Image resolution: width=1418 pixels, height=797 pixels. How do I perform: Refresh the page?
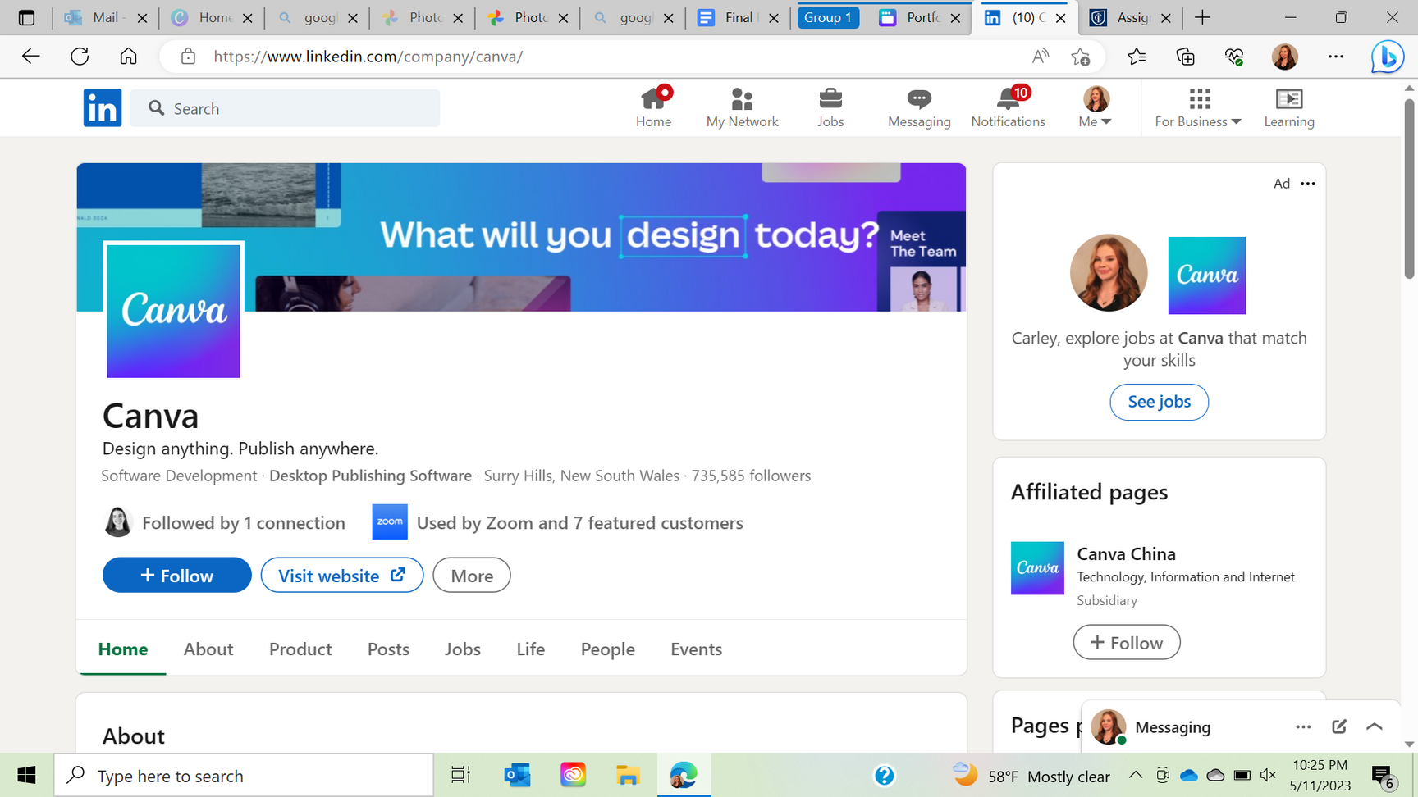pos(80,57)
